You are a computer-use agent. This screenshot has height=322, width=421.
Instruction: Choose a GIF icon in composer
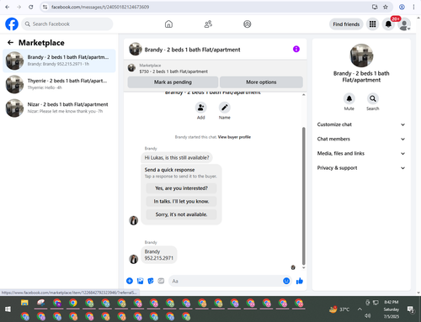click(x=161, y=281)
